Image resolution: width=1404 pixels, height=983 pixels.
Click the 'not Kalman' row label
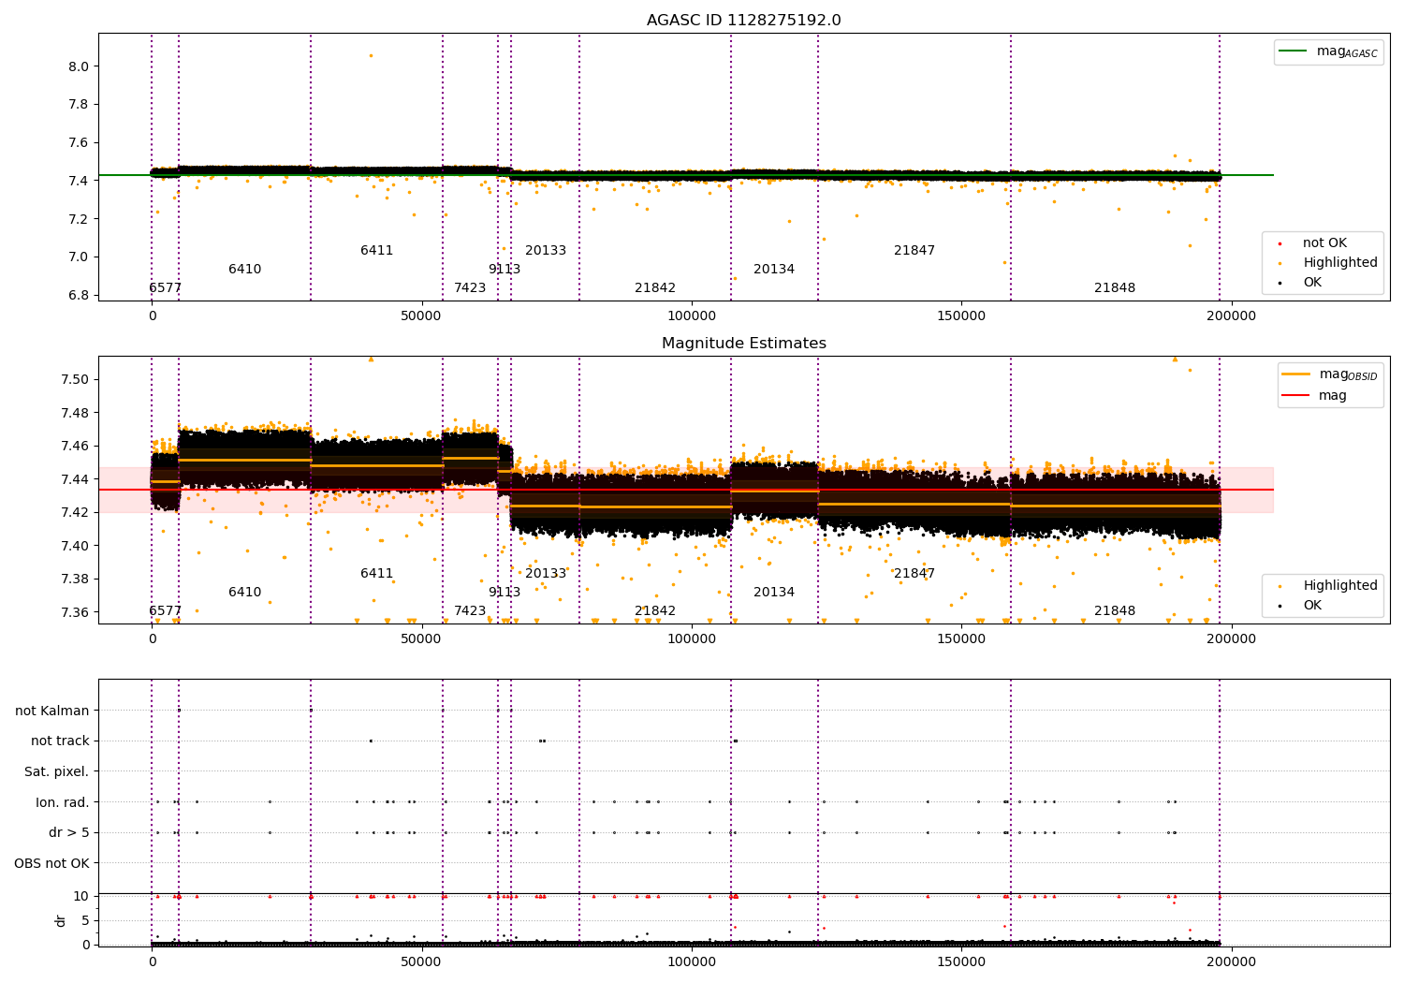tap(52, 711)
